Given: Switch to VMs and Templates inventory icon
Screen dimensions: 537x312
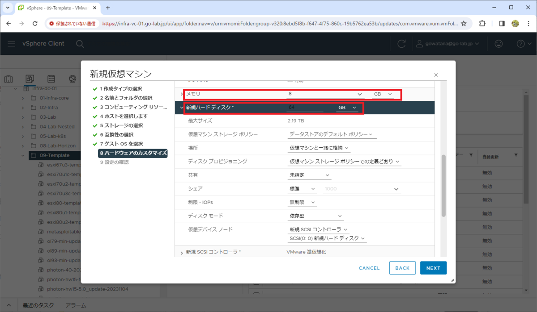Looking at the screenshot, I should click(30, 79).
